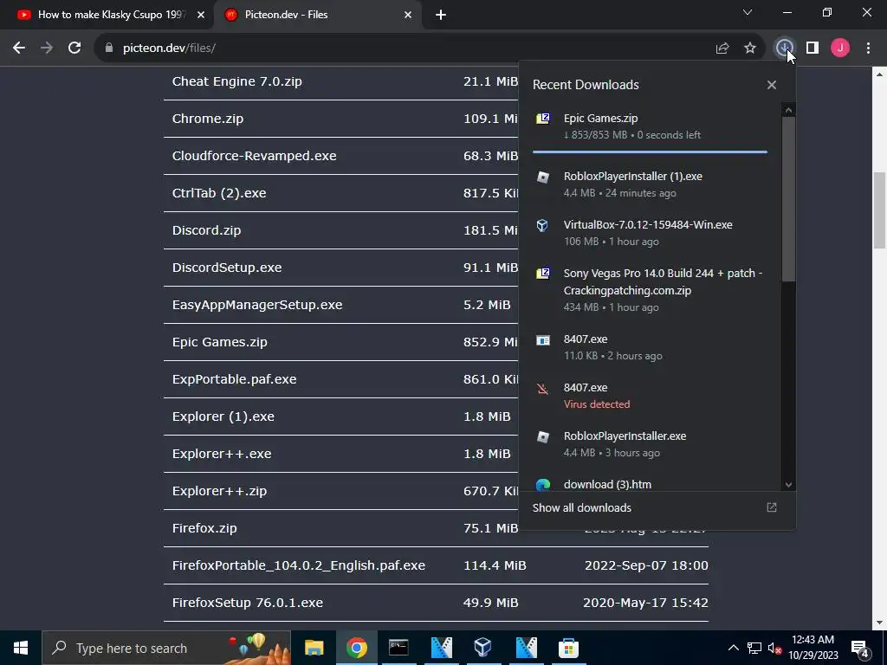Viewport: 887px width, 665px height.
Task: Select the 8407.exe Virus detected entry
Action: pos(650,395)
